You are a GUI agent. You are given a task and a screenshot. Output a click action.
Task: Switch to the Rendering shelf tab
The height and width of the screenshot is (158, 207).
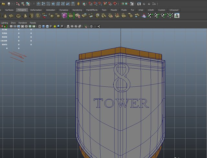(77, 10)
